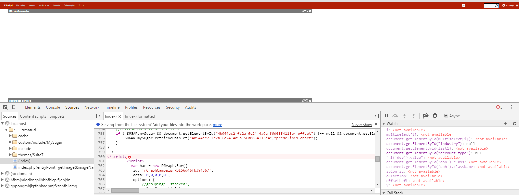
Task: Open the Security panel
Action: click(x=173, y=107)
